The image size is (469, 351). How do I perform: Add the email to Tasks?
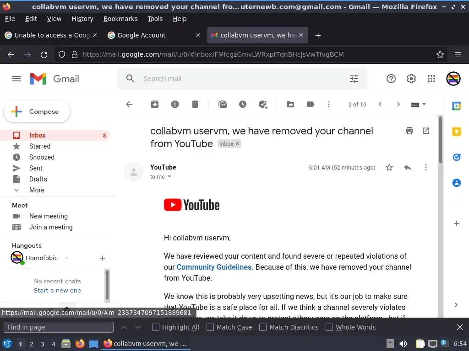pyautogui.click(x=263, y=104)
